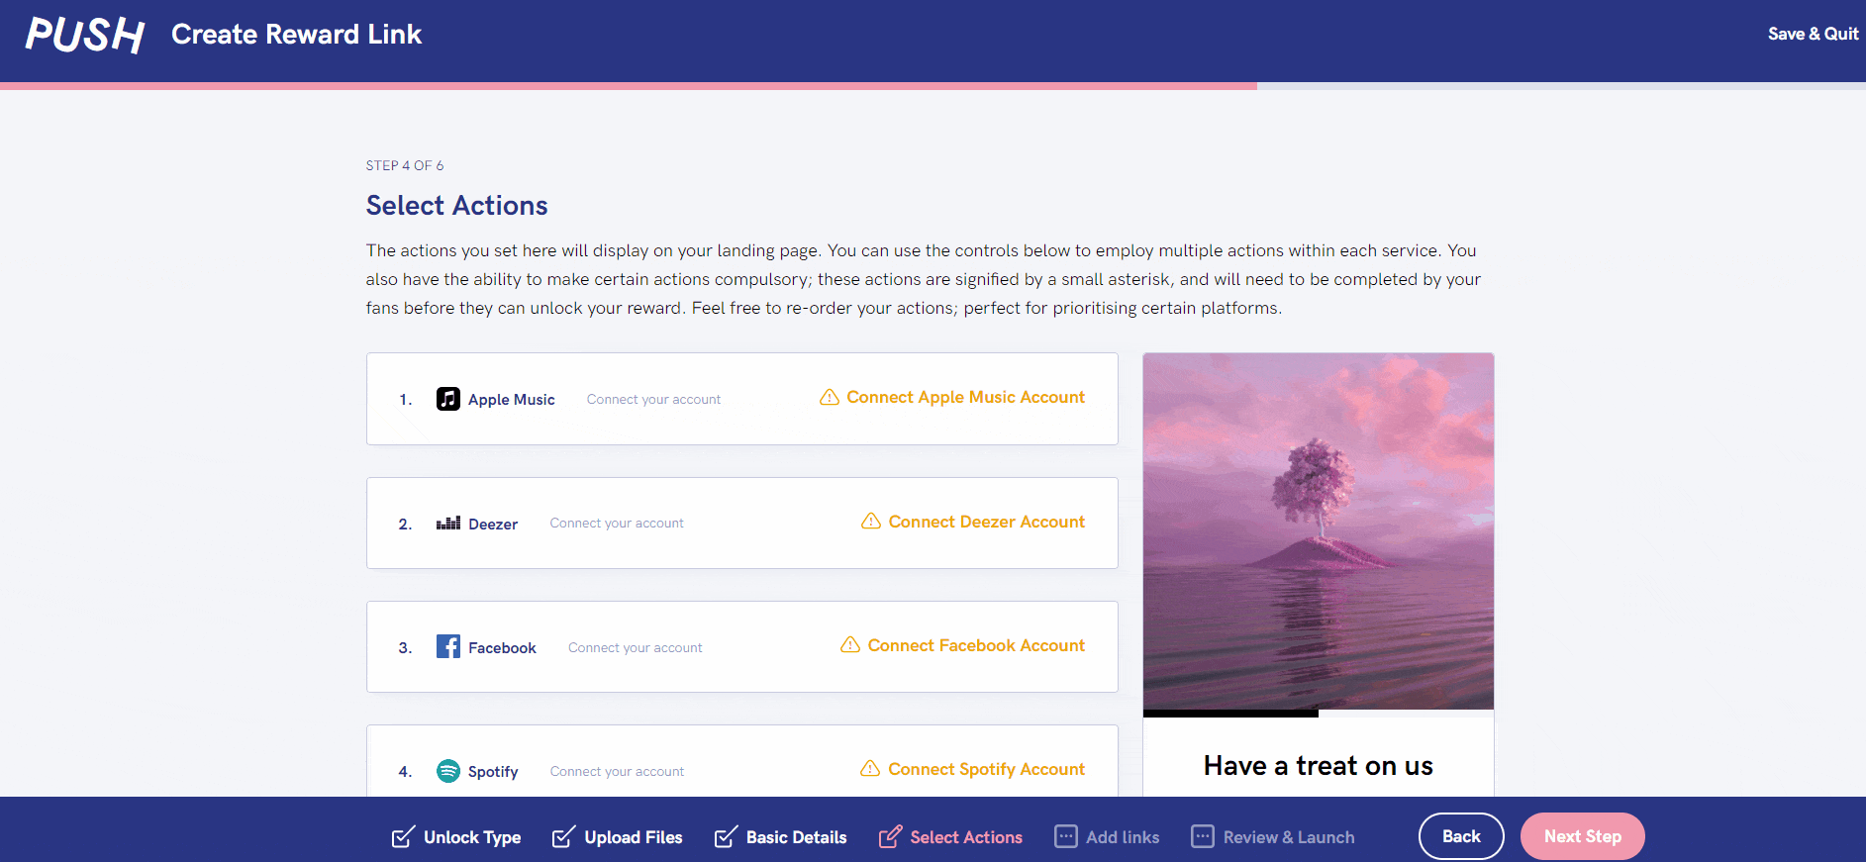Click the Facebook logo icon
Viewport: 1866px width, 862px height.
click(448, 647)
